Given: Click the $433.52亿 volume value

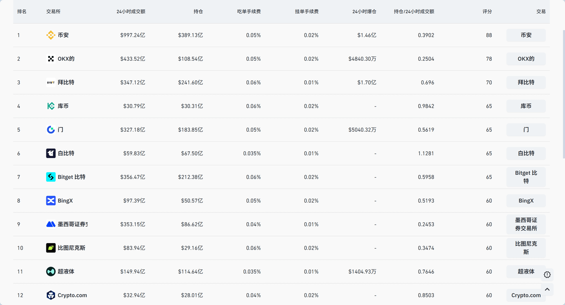Looking at the screenshot, I should [x=133, y=59].
